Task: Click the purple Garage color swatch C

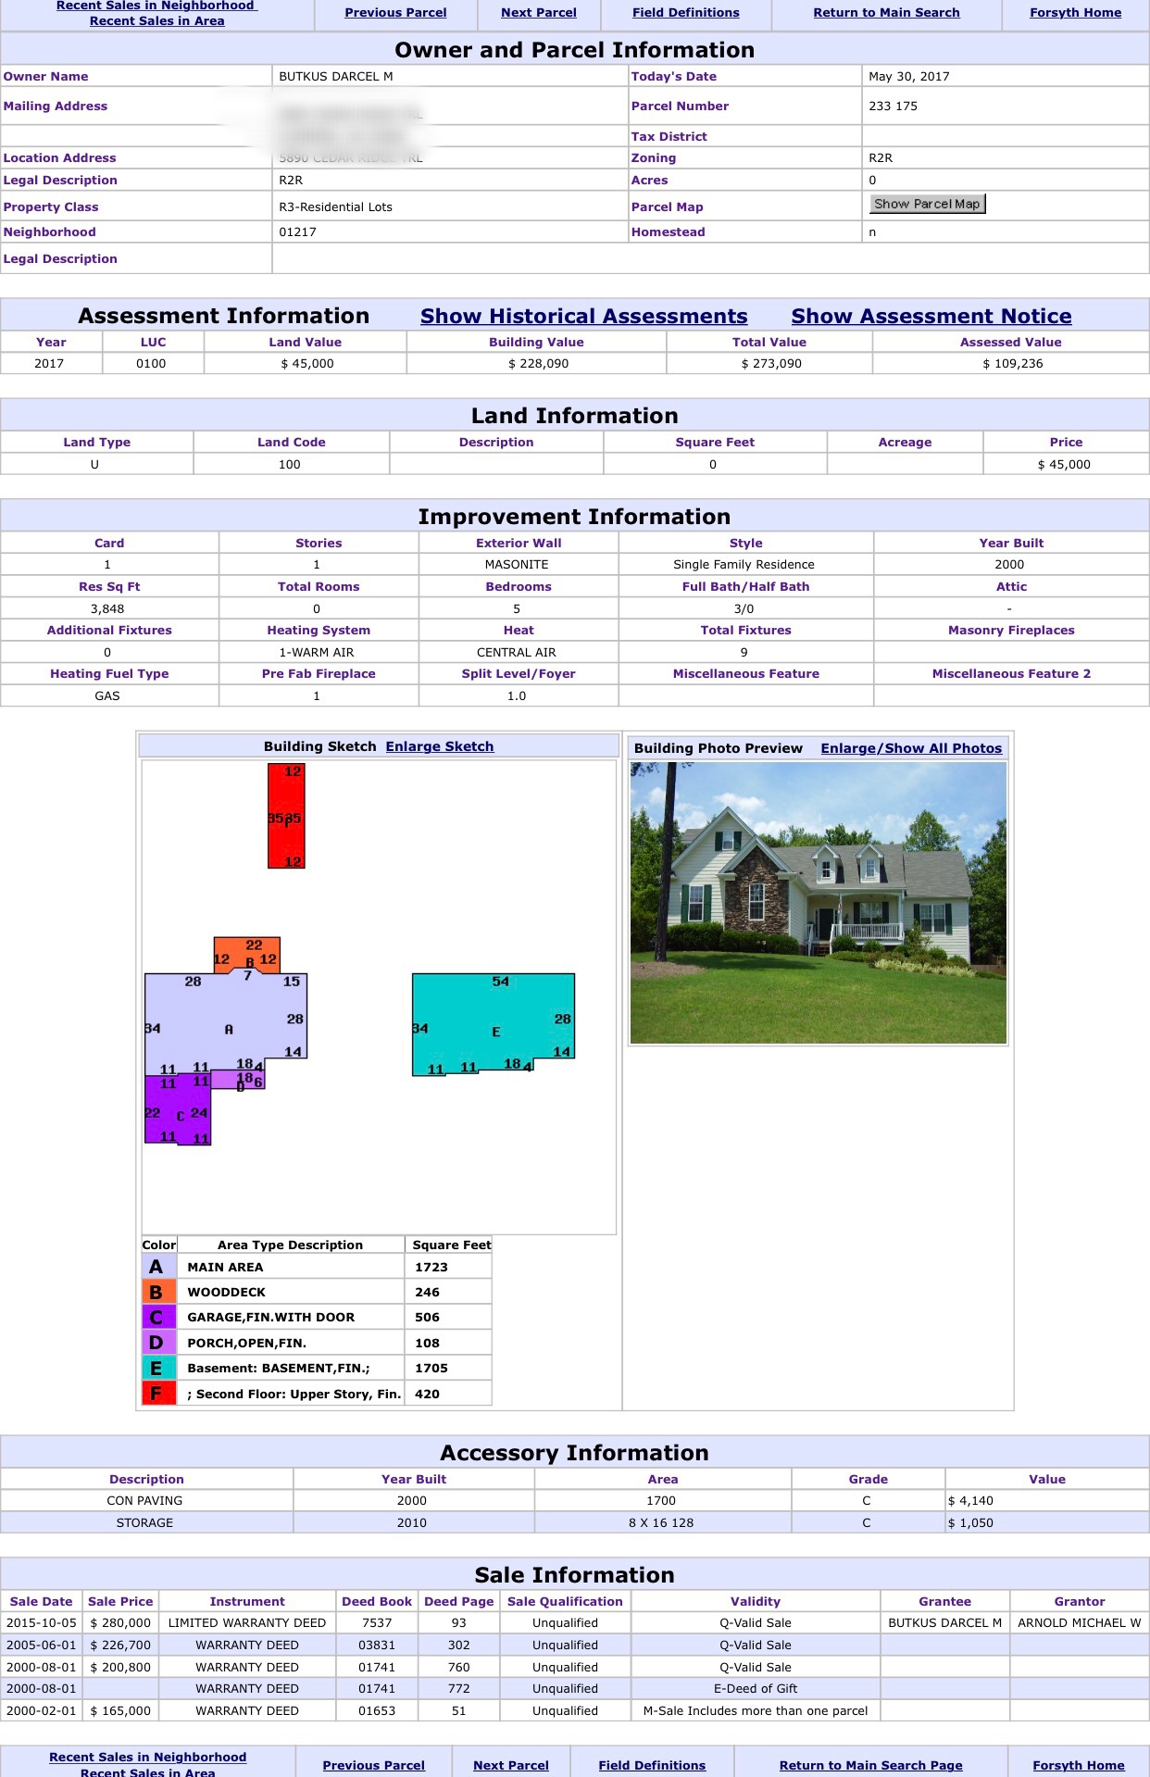Action: pos(158,1317)
